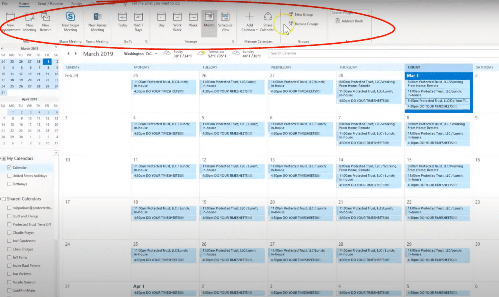Open Arrange group dialog launcher
This screenshot has width=499, height=297.
[x=233, y=41]
